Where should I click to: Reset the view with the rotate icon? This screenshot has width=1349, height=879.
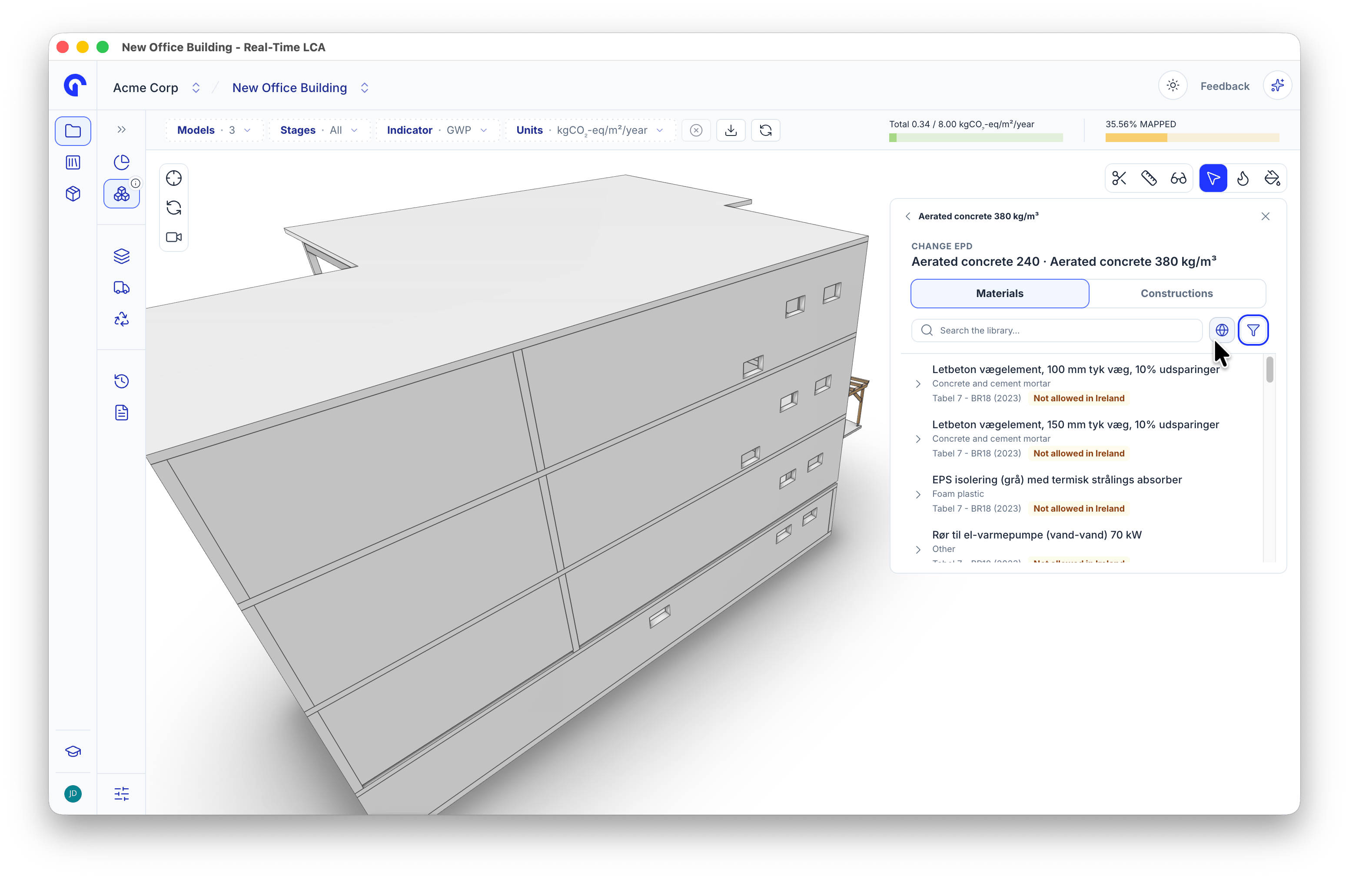[x=173, y=208]
